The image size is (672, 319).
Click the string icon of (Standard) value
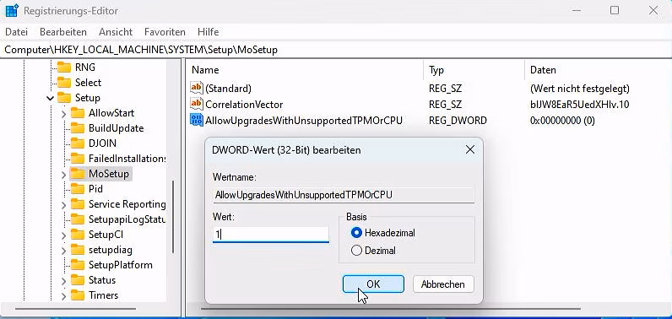click(x=197, y=89)
